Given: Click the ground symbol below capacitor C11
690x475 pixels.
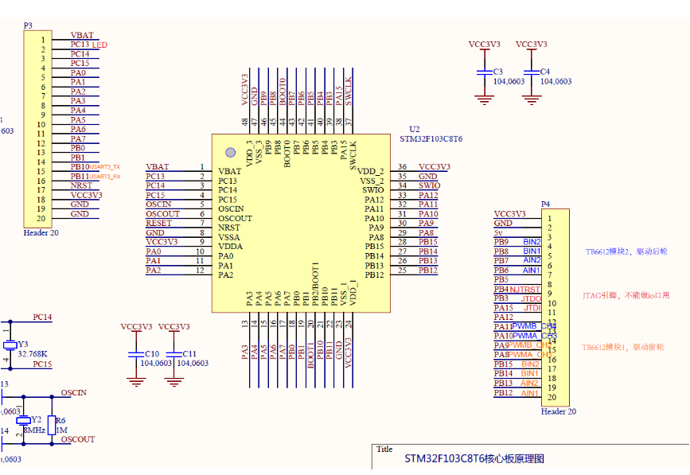Looking at the screenshot, I should point(174,382).
